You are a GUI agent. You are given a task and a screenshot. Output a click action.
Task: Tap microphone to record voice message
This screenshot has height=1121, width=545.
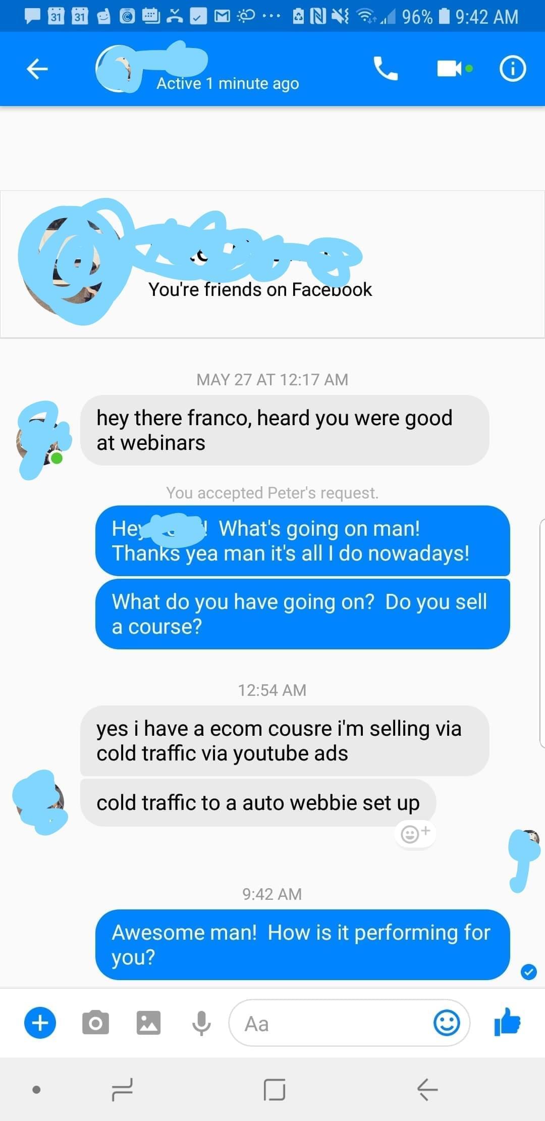click(x=201, y=1024)
